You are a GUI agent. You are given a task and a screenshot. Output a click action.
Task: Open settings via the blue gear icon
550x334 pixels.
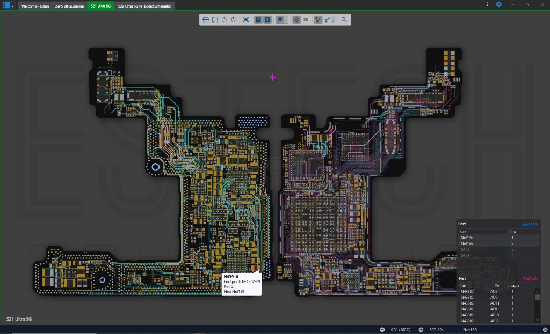point(499,4)
